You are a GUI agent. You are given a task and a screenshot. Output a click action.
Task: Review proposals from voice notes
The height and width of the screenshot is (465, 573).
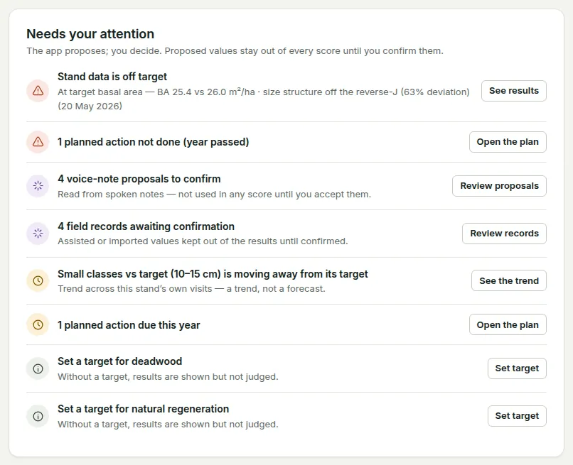pyautogui.click(x=499, y=186)
